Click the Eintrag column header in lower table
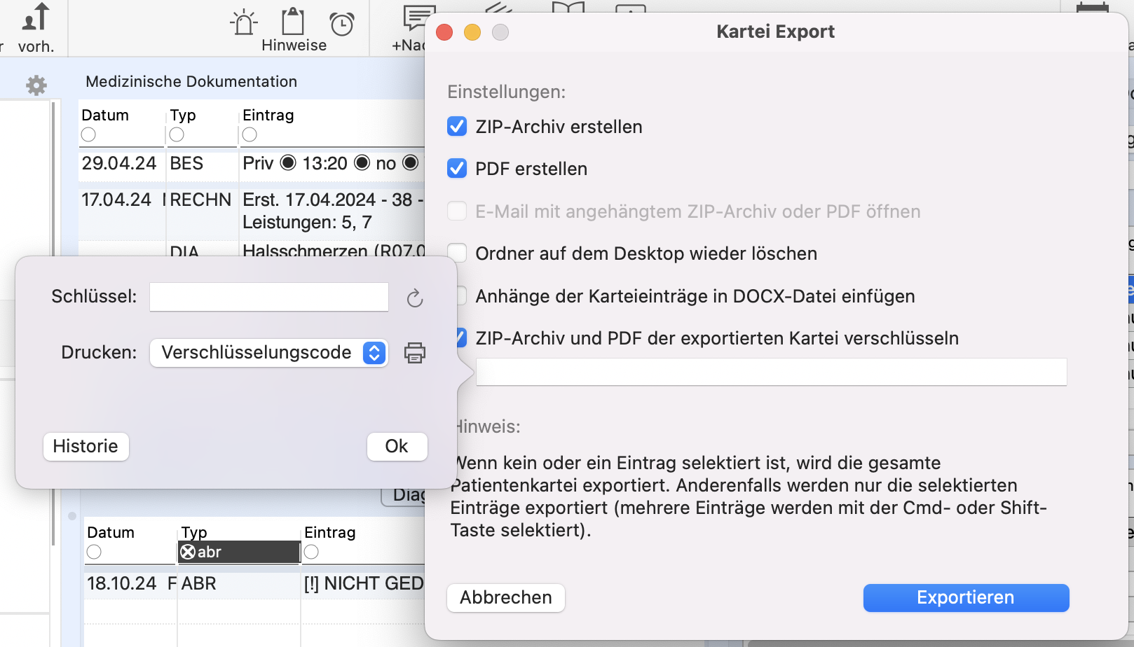Screen dimensions: 1134x647 pos(330,532)
